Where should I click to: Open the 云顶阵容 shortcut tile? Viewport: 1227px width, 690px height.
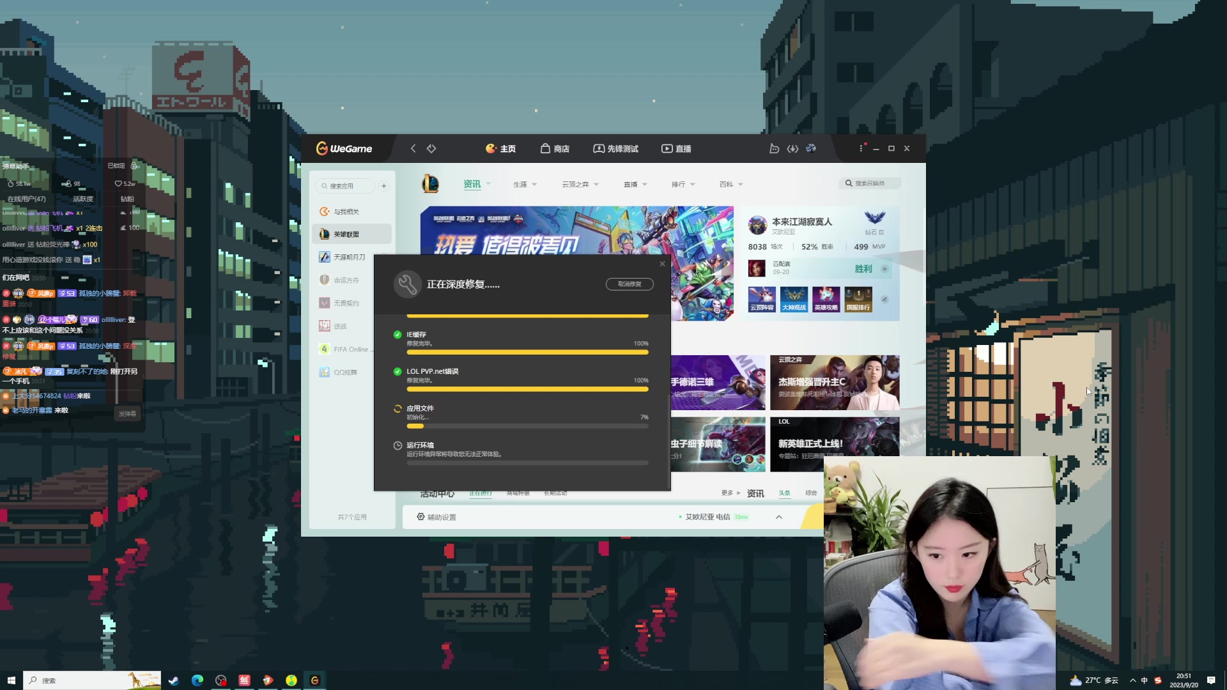(x=762, y=299)
